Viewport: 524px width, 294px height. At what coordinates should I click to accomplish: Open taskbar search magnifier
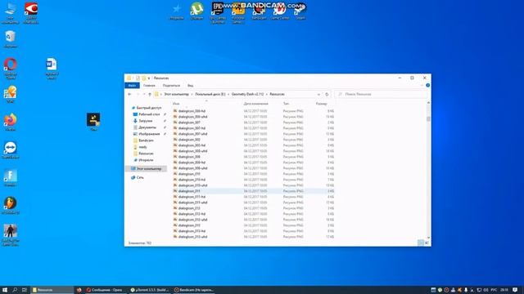pyautogui.click(x=15, y=290)
